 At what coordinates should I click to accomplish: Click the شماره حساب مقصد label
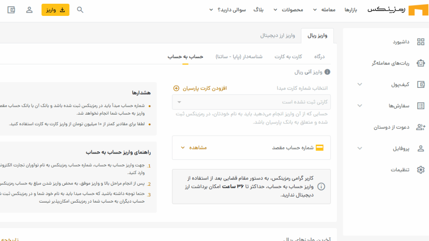[x=293, y=148]
